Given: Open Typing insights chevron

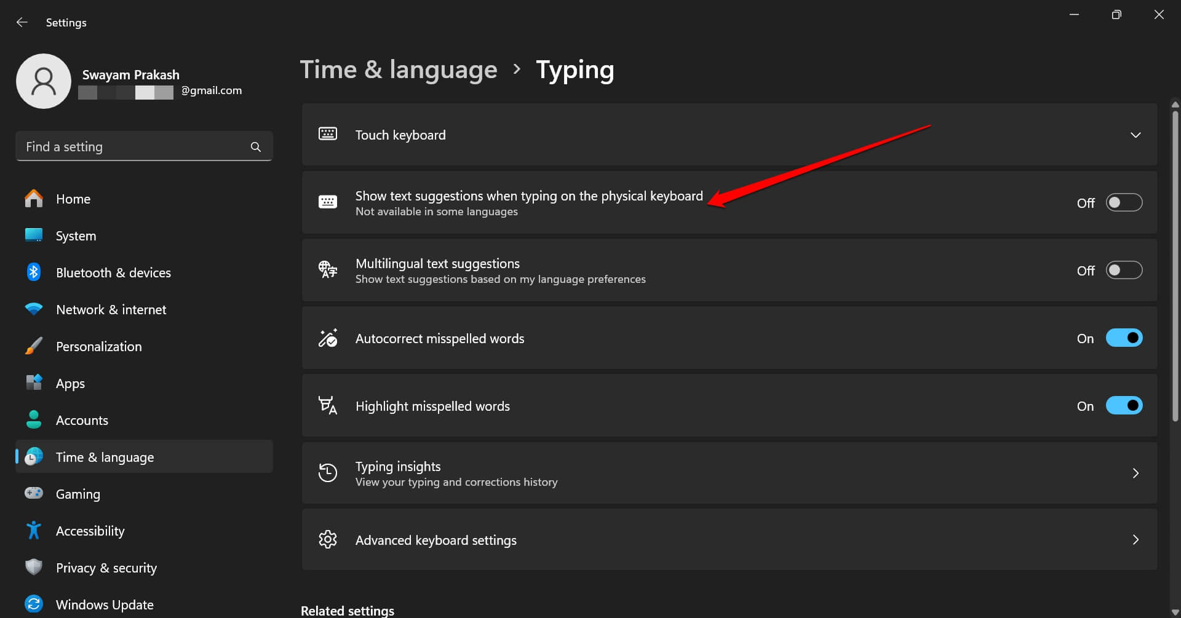Looking at the screenshot, I should click(1135, 473).
